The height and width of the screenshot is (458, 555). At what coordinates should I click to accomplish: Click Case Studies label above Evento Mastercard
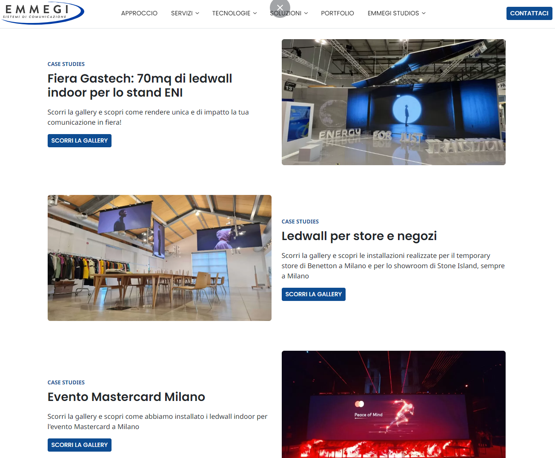click(66, 382)
